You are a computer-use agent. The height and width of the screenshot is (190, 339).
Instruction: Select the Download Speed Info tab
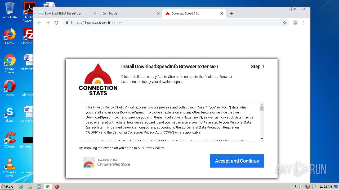[194, 13]
